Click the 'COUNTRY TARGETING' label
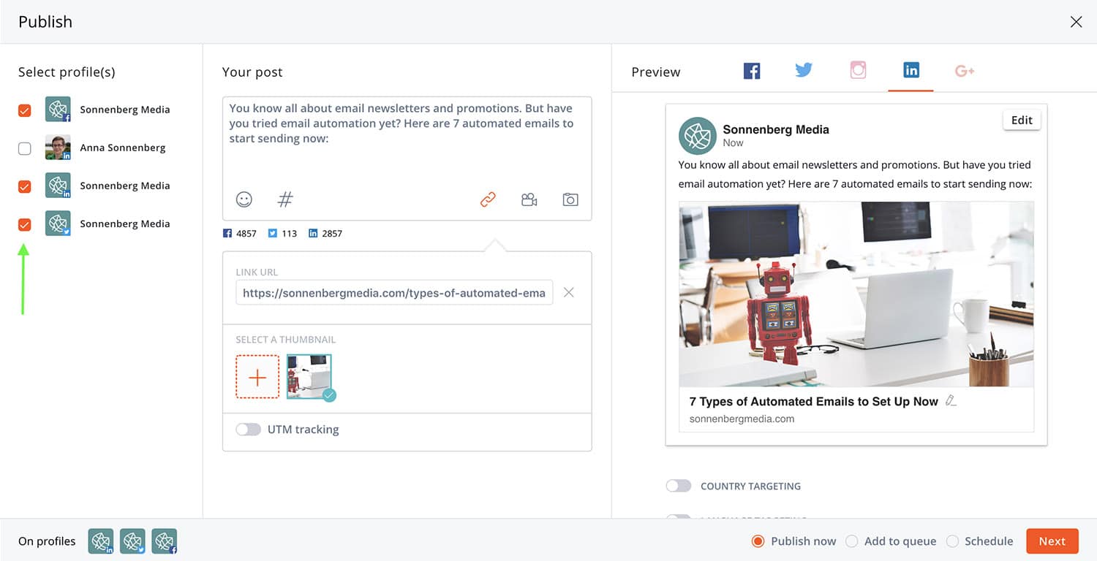This screenshot has width=1097, height=561. point(750,486)
